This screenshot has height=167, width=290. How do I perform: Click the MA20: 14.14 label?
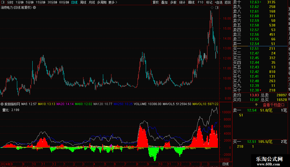click(65, 104)
